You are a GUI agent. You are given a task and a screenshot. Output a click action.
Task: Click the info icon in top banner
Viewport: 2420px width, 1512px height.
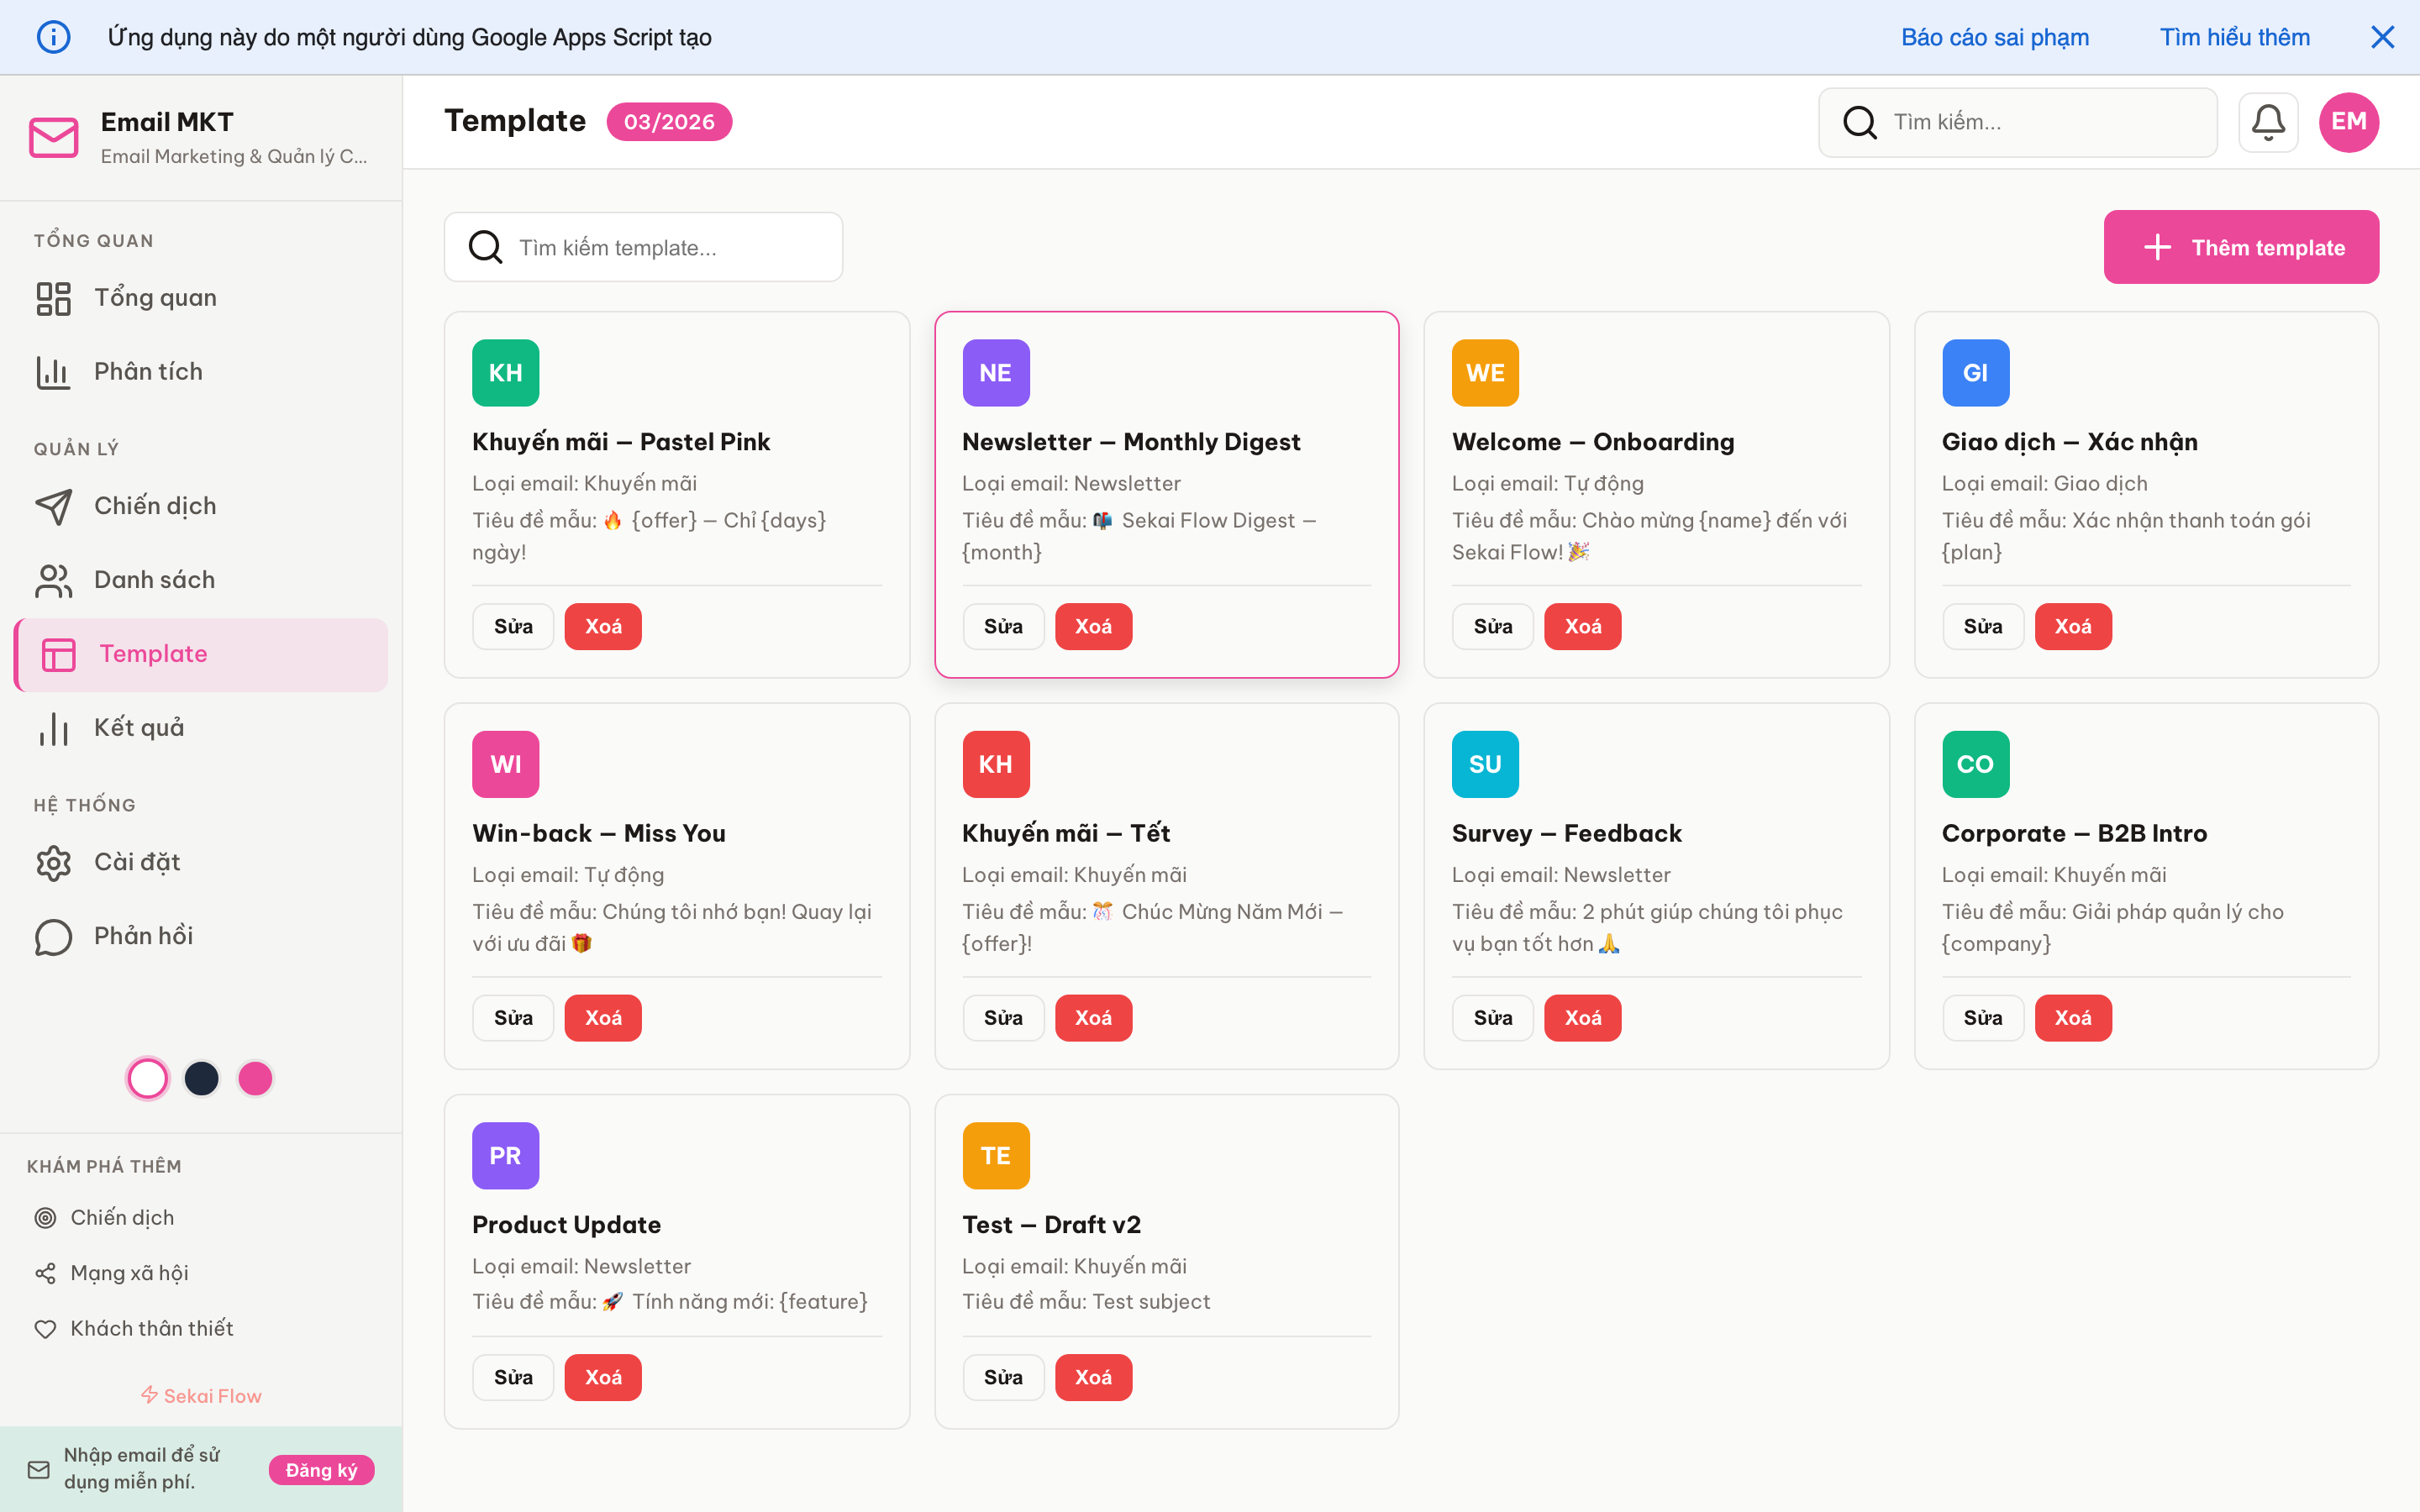pyautogui.click(x=54, y=36)
